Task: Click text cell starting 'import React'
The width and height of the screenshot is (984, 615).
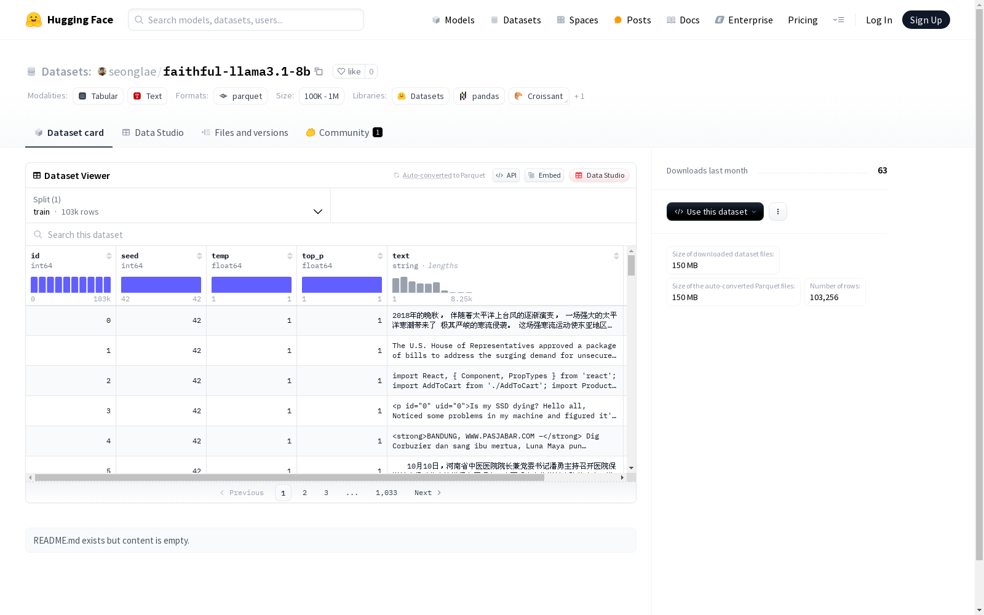Action: (505, 381)
